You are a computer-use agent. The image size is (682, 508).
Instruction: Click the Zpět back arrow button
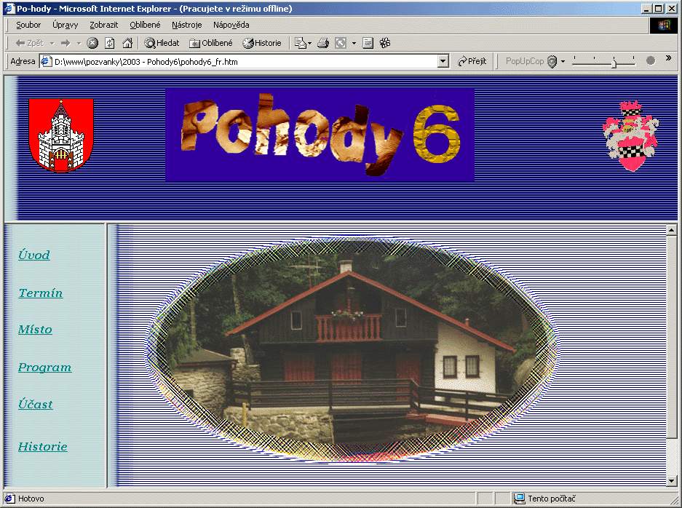[29, 43]
